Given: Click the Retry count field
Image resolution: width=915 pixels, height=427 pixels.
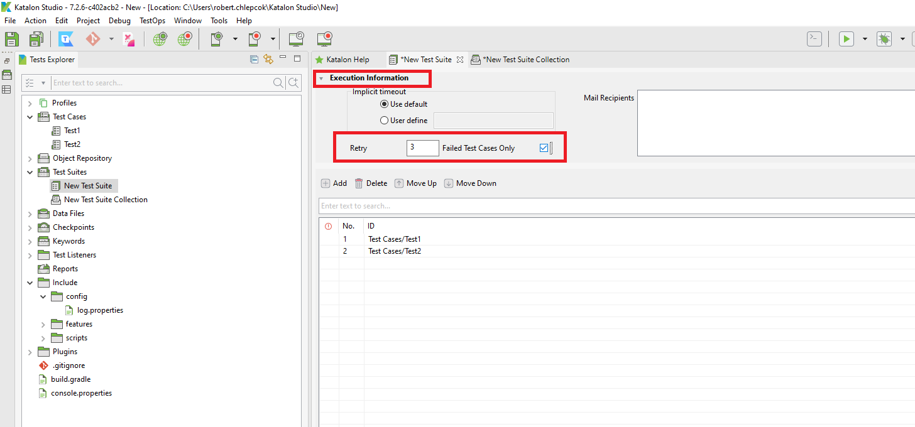Looking at the screenshot, I should click(x=423, y=148).
